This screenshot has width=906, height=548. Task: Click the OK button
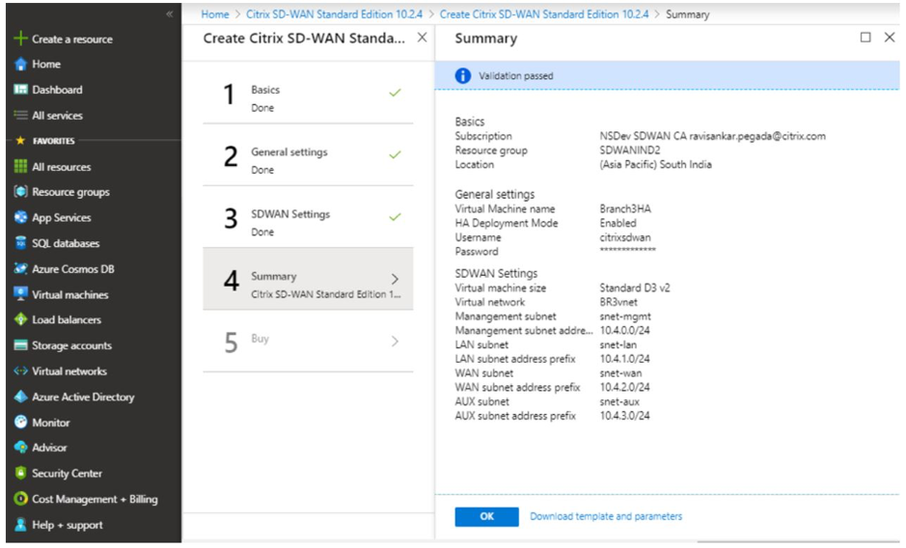point(486,516)
